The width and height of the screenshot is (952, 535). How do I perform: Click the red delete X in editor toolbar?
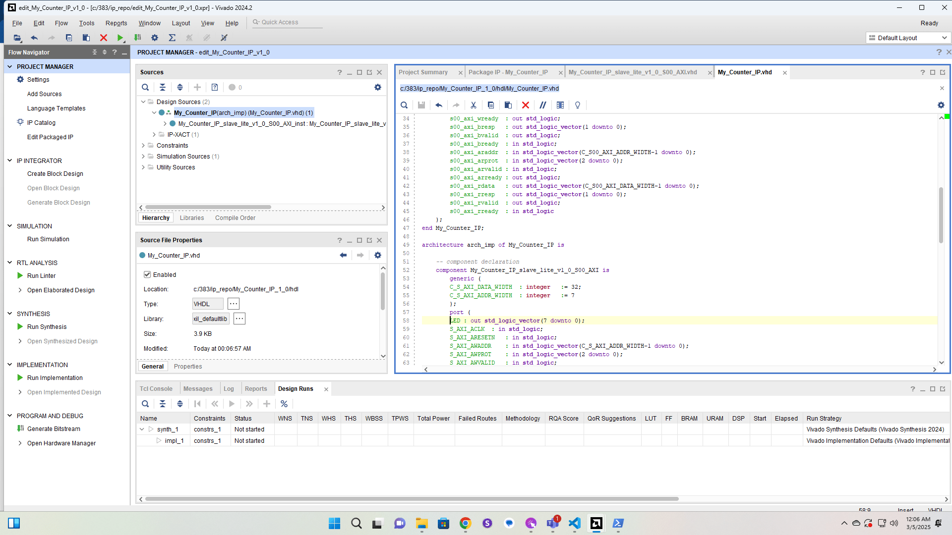click(x=526, y=105)
